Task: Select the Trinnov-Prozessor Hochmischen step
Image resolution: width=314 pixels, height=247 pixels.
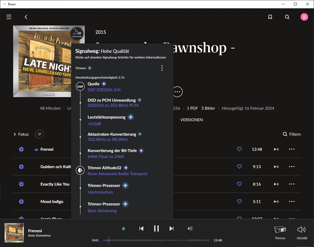Action: click(108, 189)
